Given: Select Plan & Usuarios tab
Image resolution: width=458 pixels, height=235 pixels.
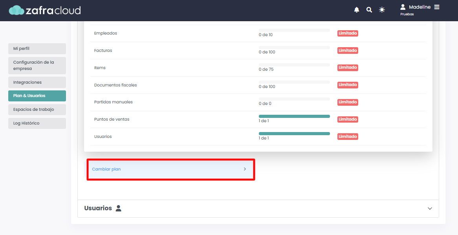Looking at the screenshot, I should 37,96.
